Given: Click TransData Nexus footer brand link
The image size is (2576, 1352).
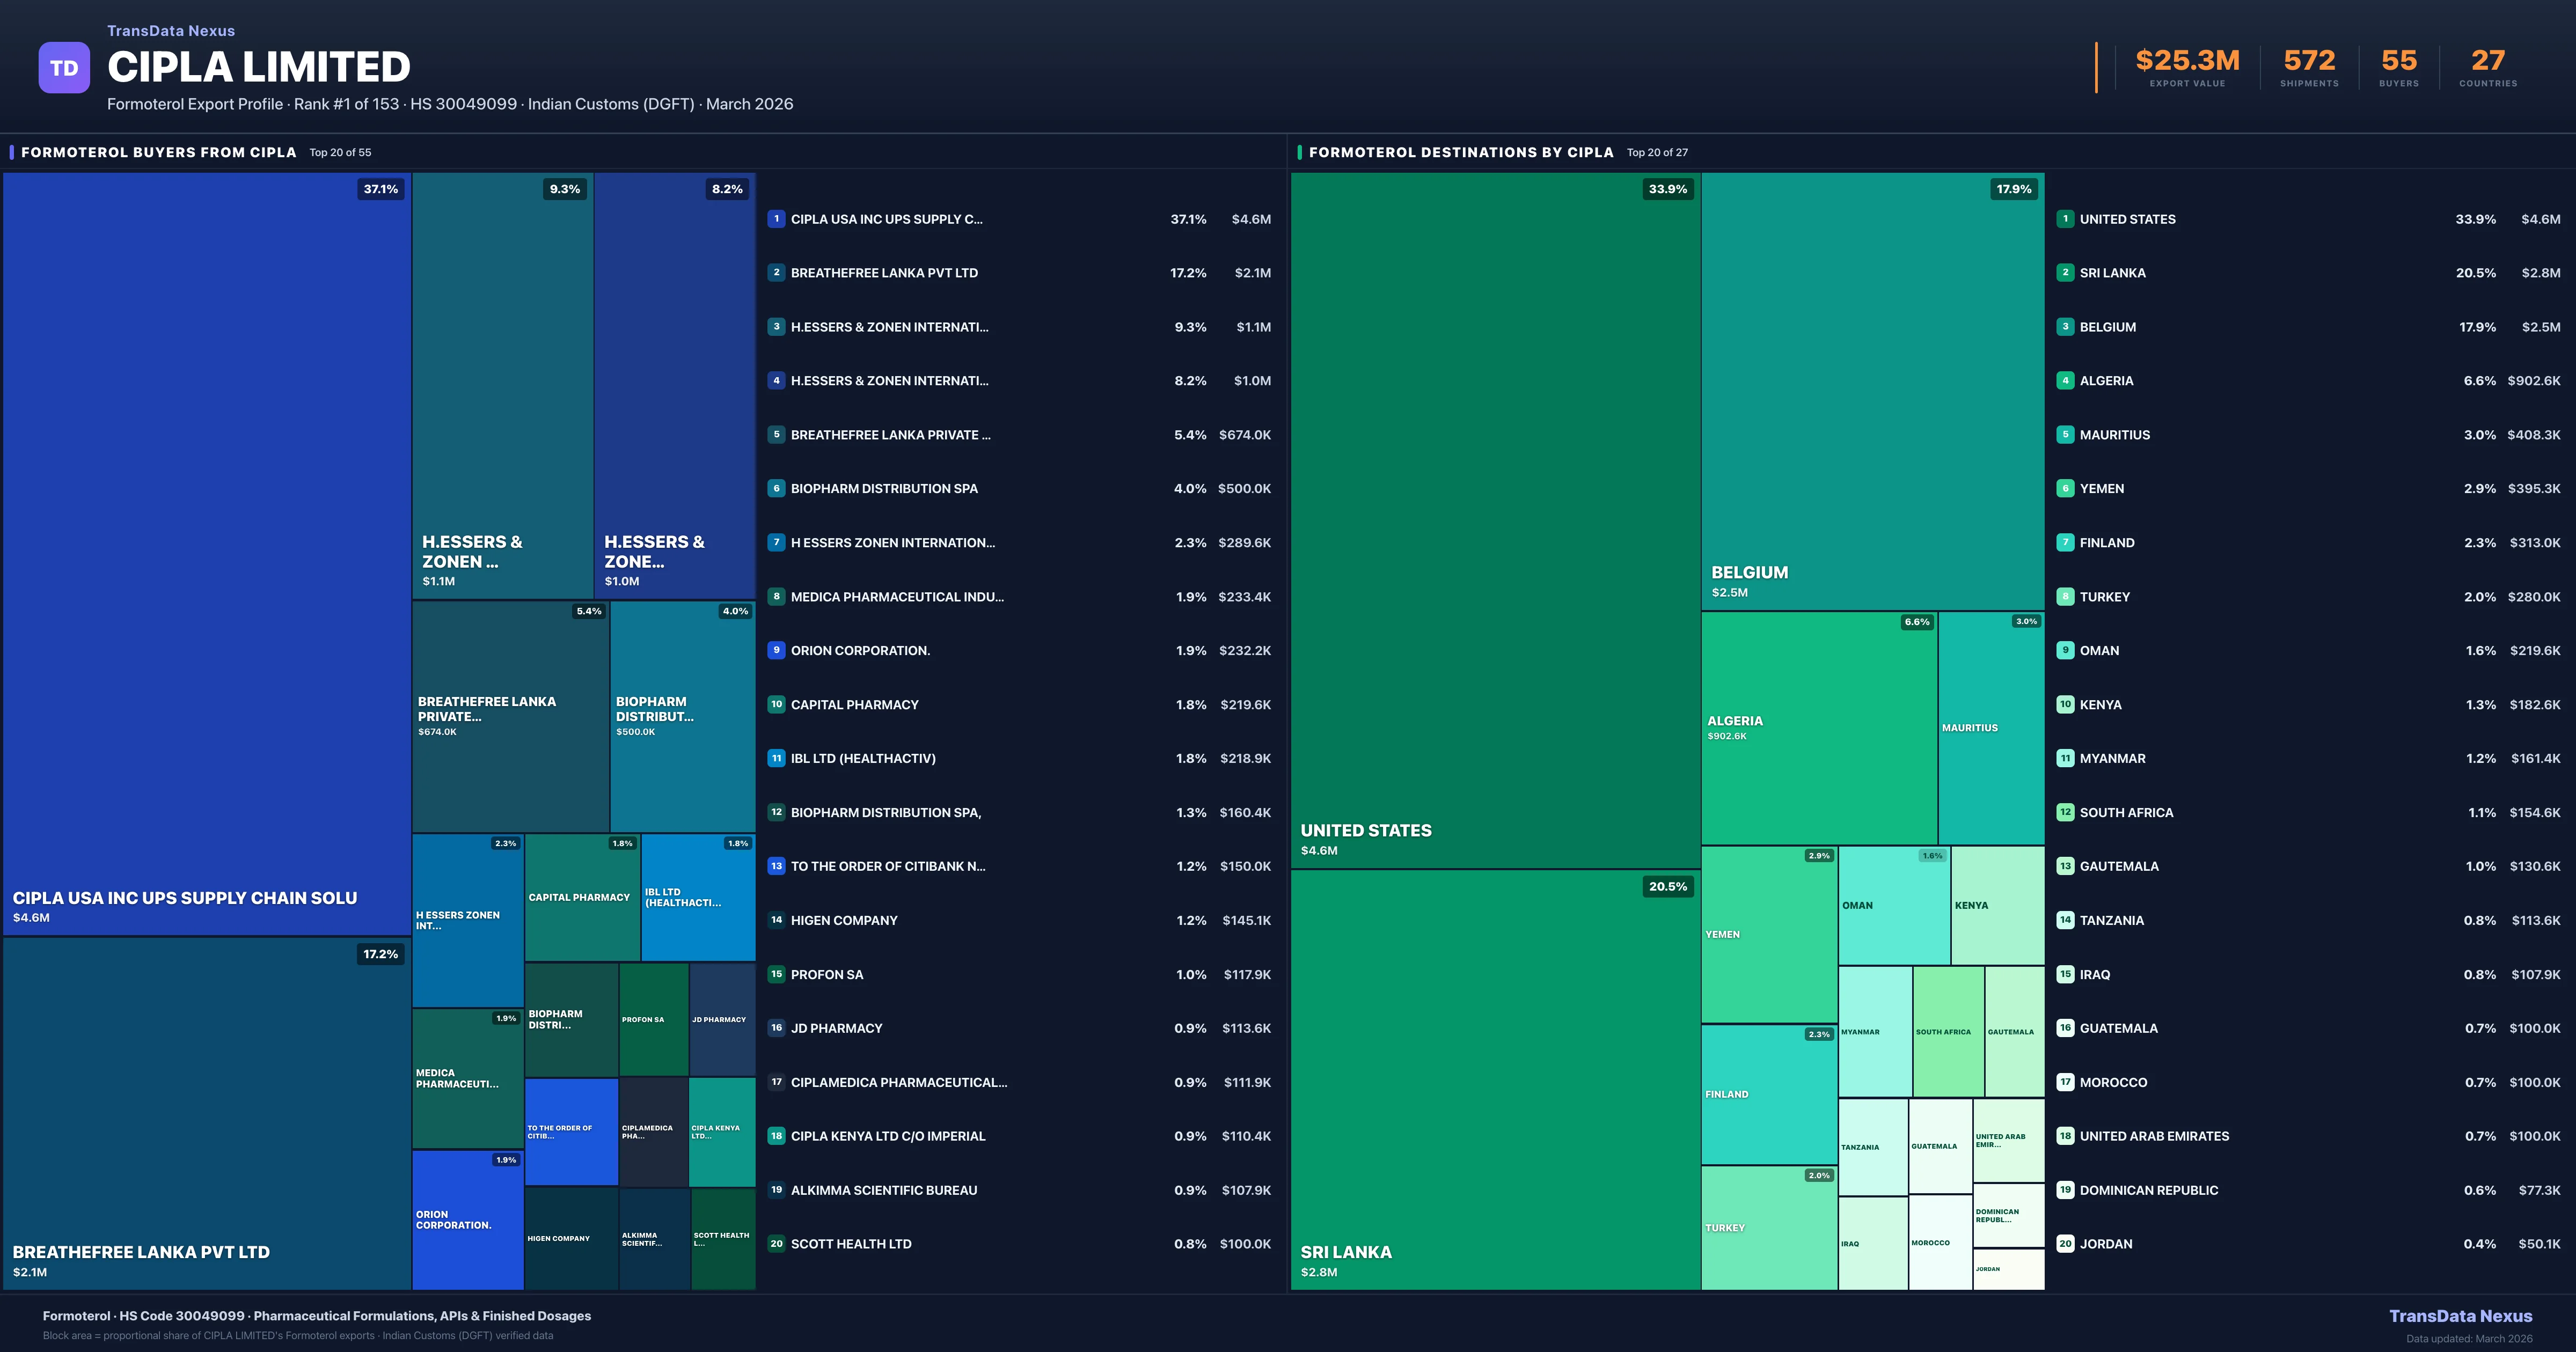Looking at the screenshot, I should coord(2460,1316).
